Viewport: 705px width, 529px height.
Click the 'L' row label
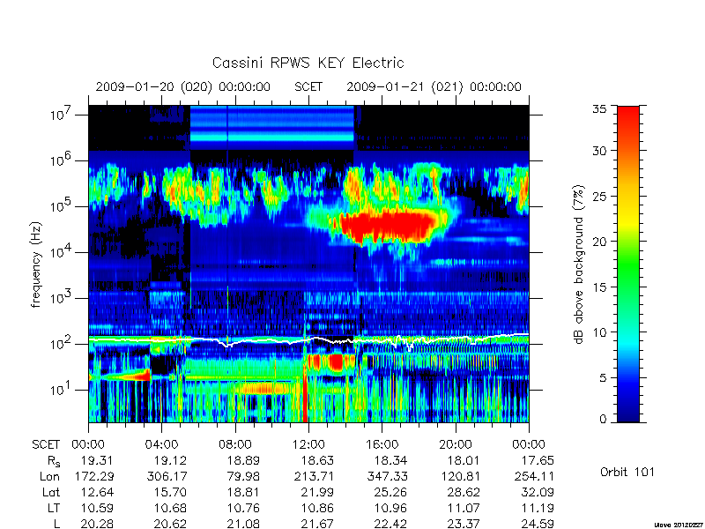(56, 524)
